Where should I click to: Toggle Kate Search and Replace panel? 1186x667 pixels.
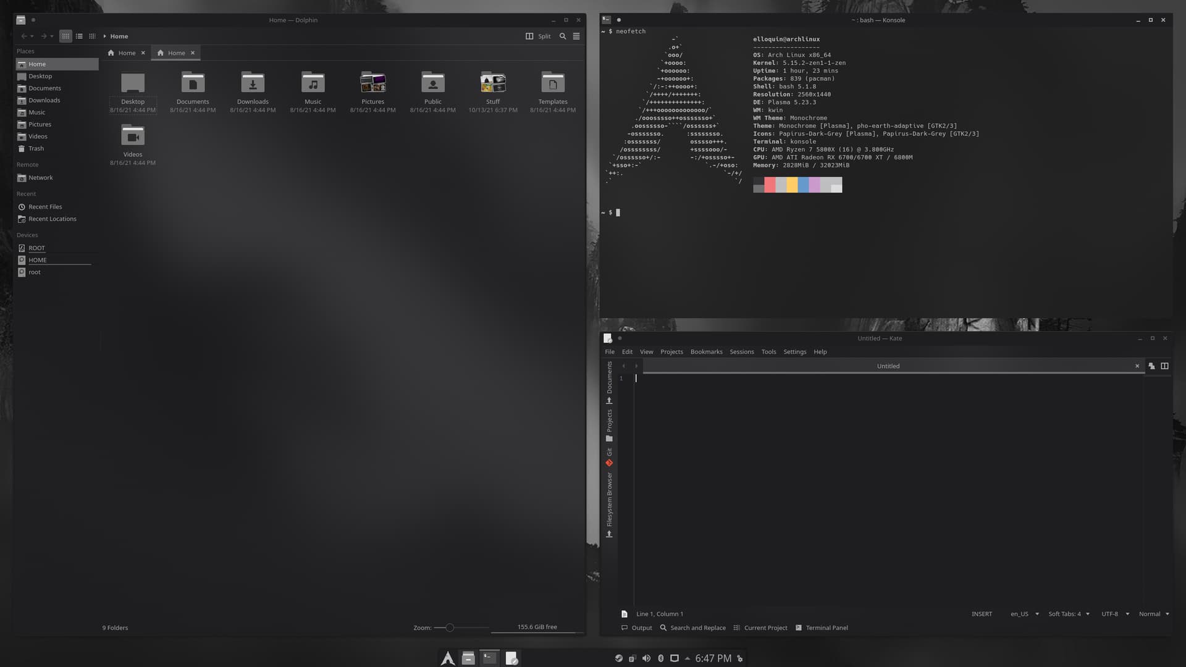coord(692,628)
